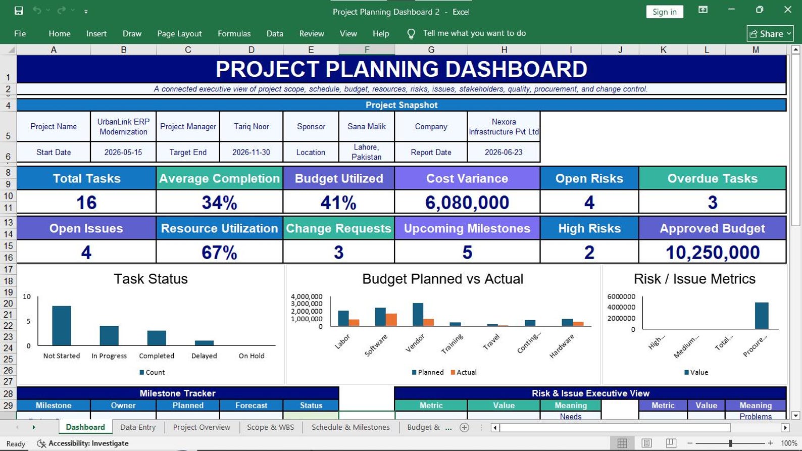Select the UrbanLink ERP Modernization cell

[x=123, y=126]
